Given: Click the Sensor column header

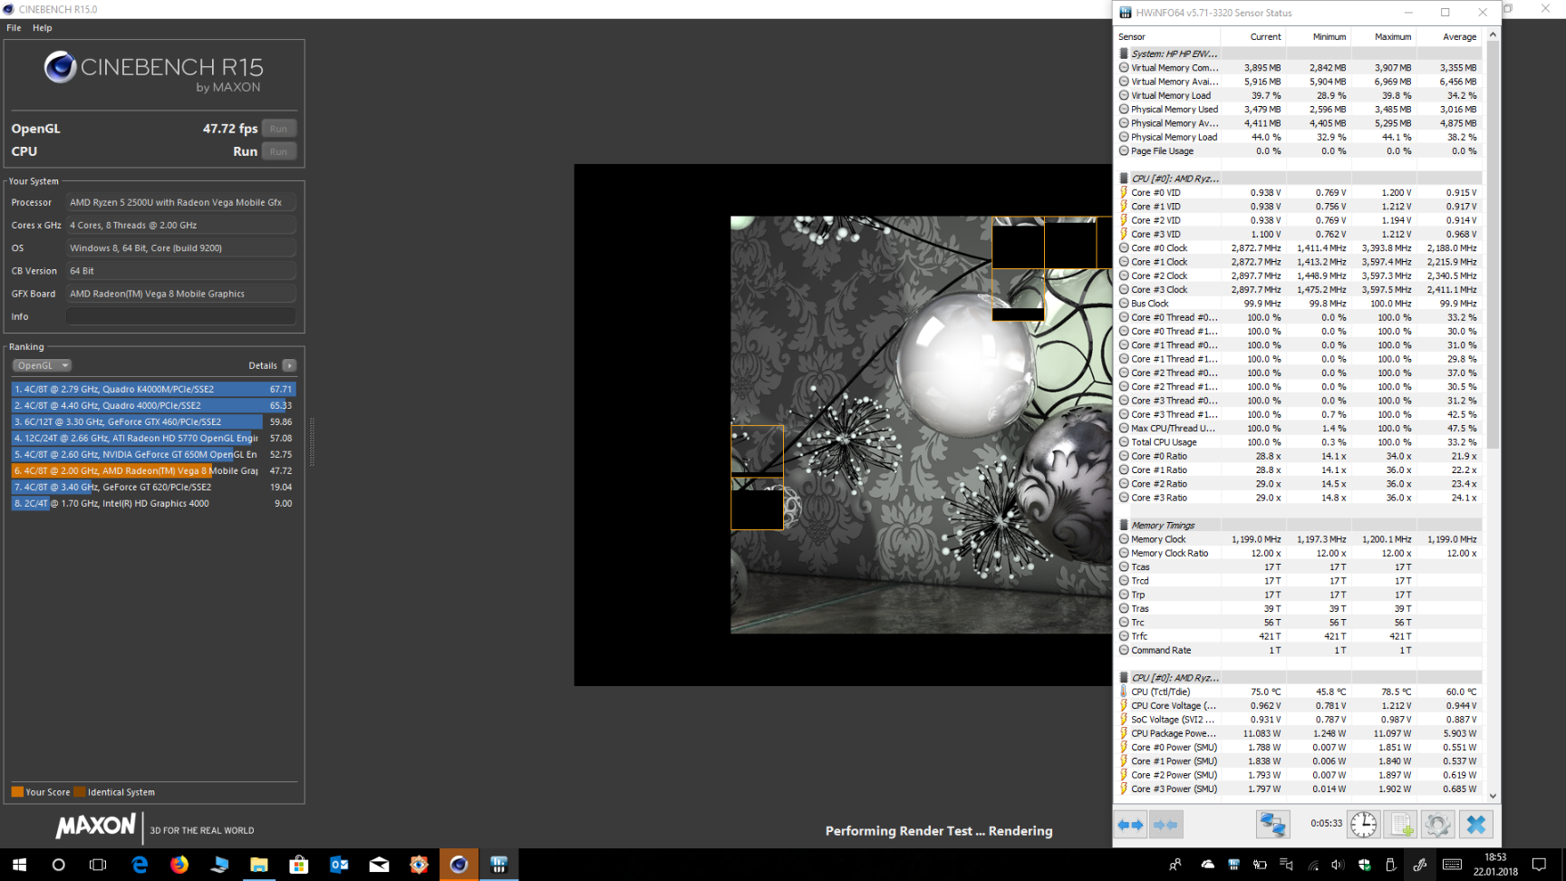Looking at the screenshot, I should click(1167, 37).
